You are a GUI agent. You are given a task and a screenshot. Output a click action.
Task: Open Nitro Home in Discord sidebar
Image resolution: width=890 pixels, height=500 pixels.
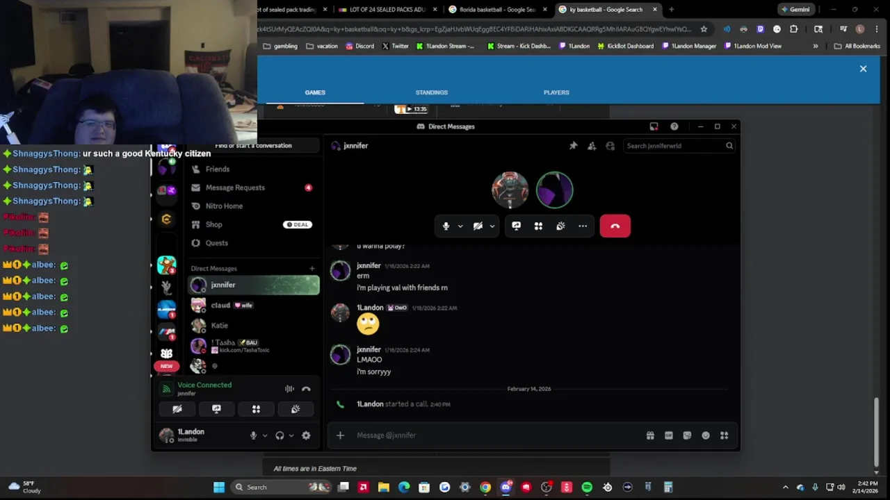[254, 206]
